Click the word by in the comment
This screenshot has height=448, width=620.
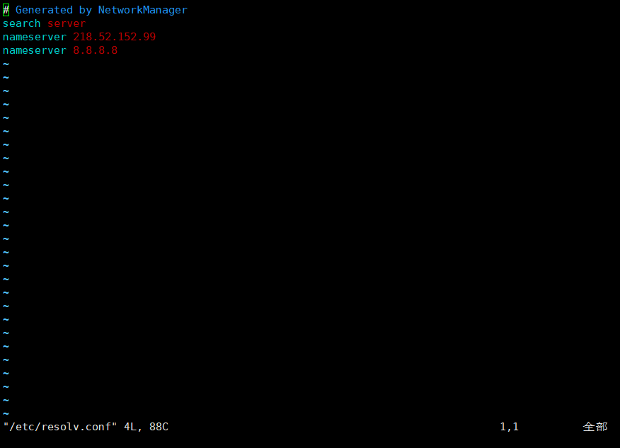86,11
